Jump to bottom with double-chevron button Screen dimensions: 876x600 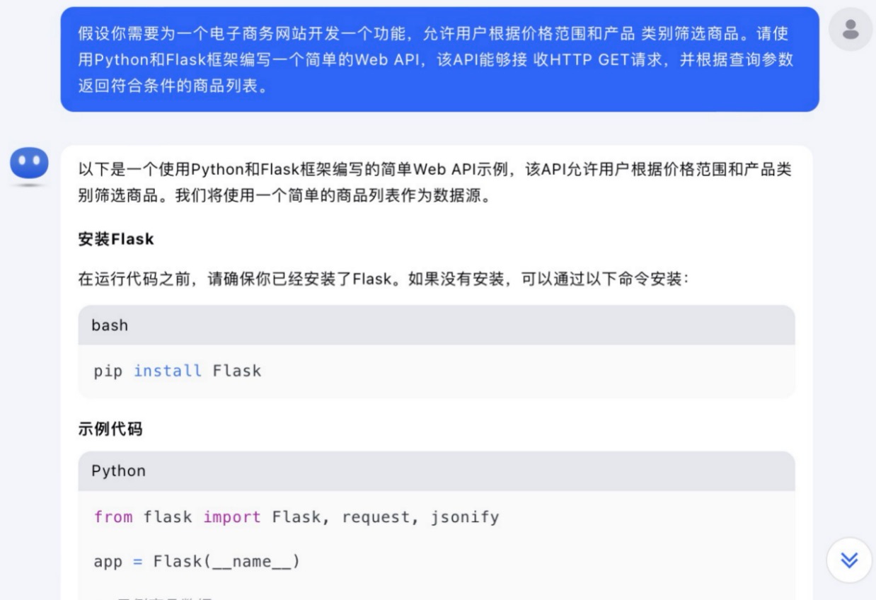[849, 560]
